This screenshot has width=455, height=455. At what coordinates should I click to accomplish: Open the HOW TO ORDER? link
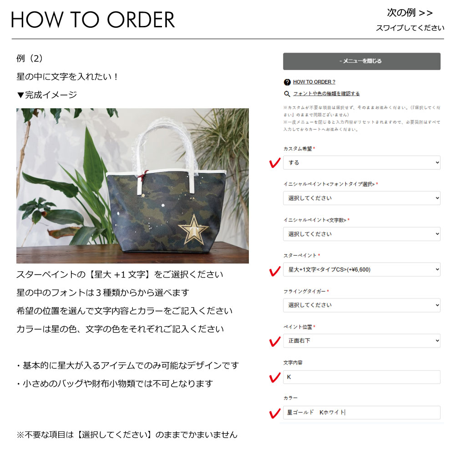(x=314, y=82)
